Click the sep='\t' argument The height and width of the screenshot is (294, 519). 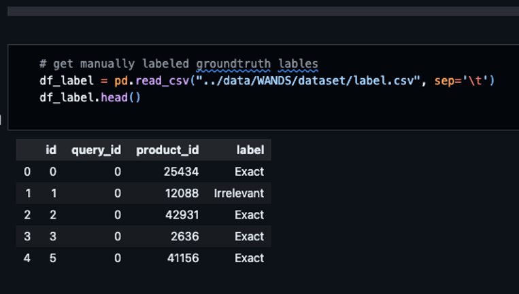point(461,81)
